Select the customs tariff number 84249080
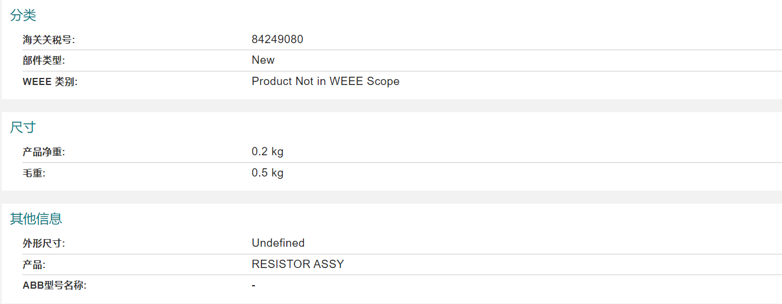782x304 pixels. tap(277, 40)
